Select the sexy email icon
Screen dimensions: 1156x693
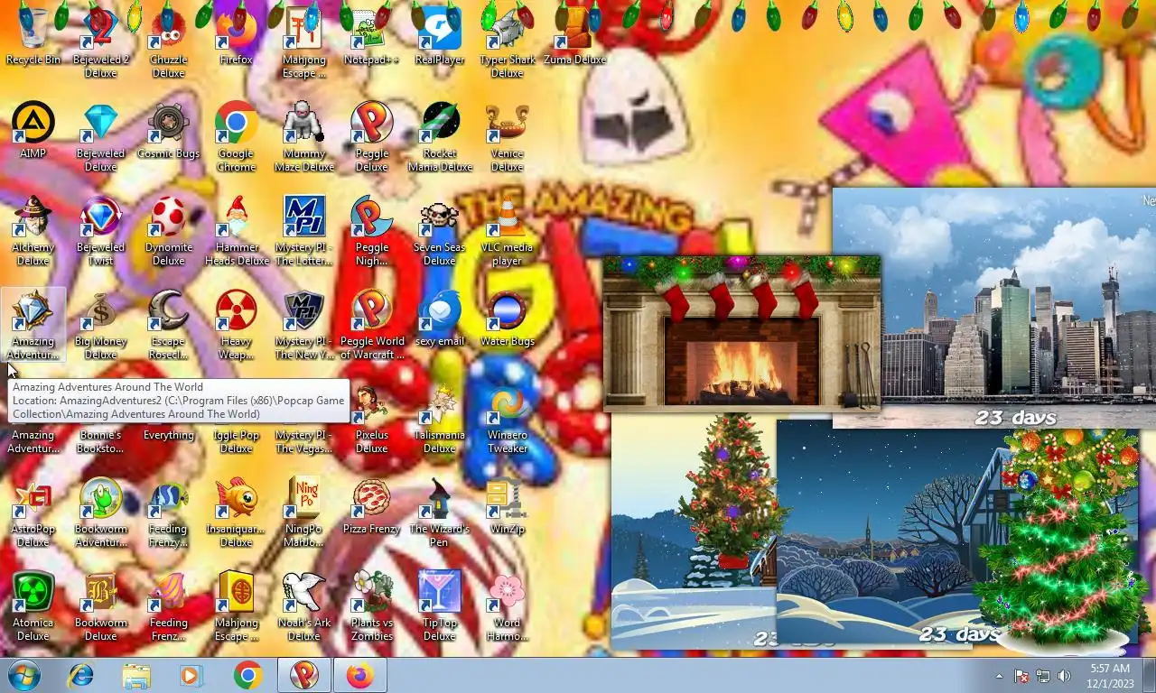click(x=440, y=319)
